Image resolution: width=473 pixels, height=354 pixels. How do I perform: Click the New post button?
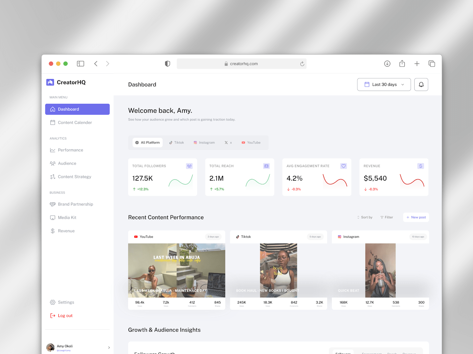click(x=416, y=217)
